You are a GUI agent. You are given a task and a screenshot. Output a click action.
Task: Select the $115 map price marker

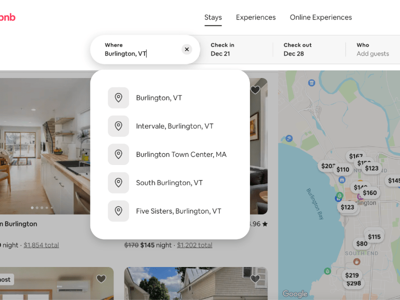[374, 236]
